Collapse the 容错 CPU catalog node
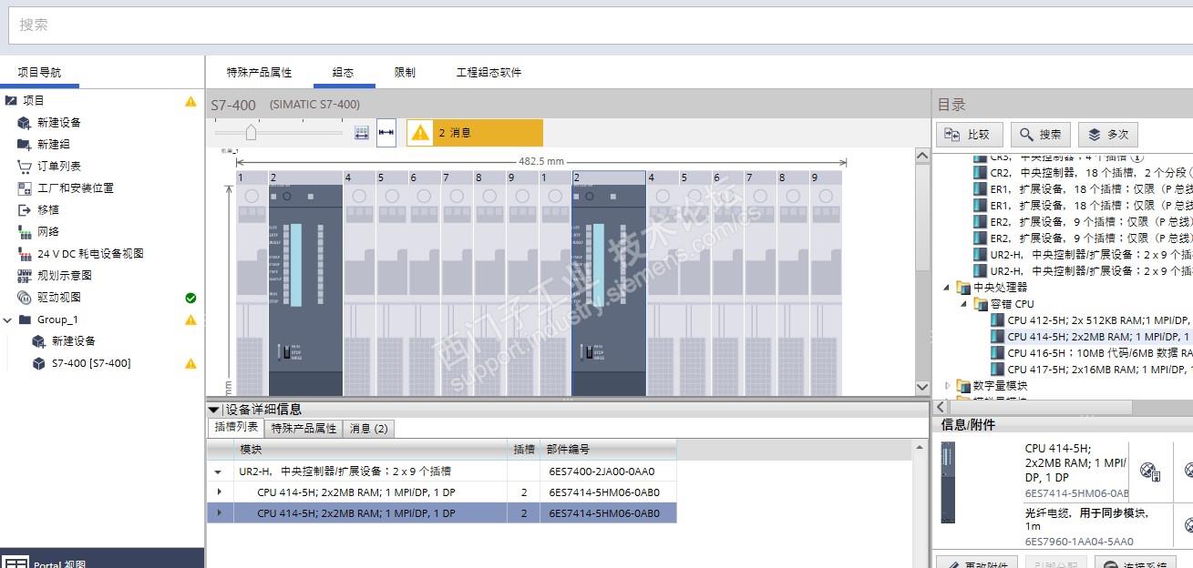 point(962,304)
